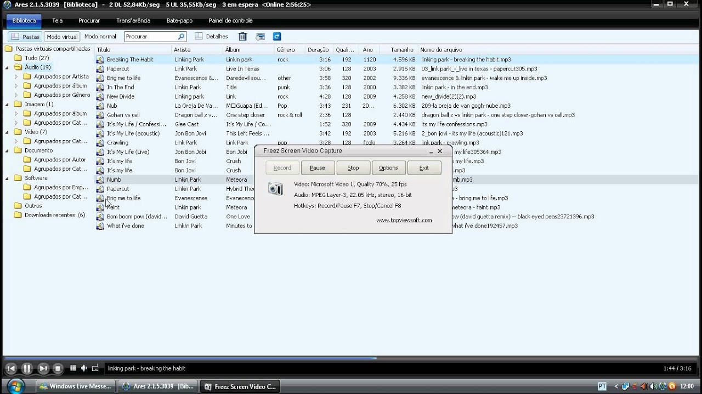Click file icon of Breaking The Habit

click(100, 60)
